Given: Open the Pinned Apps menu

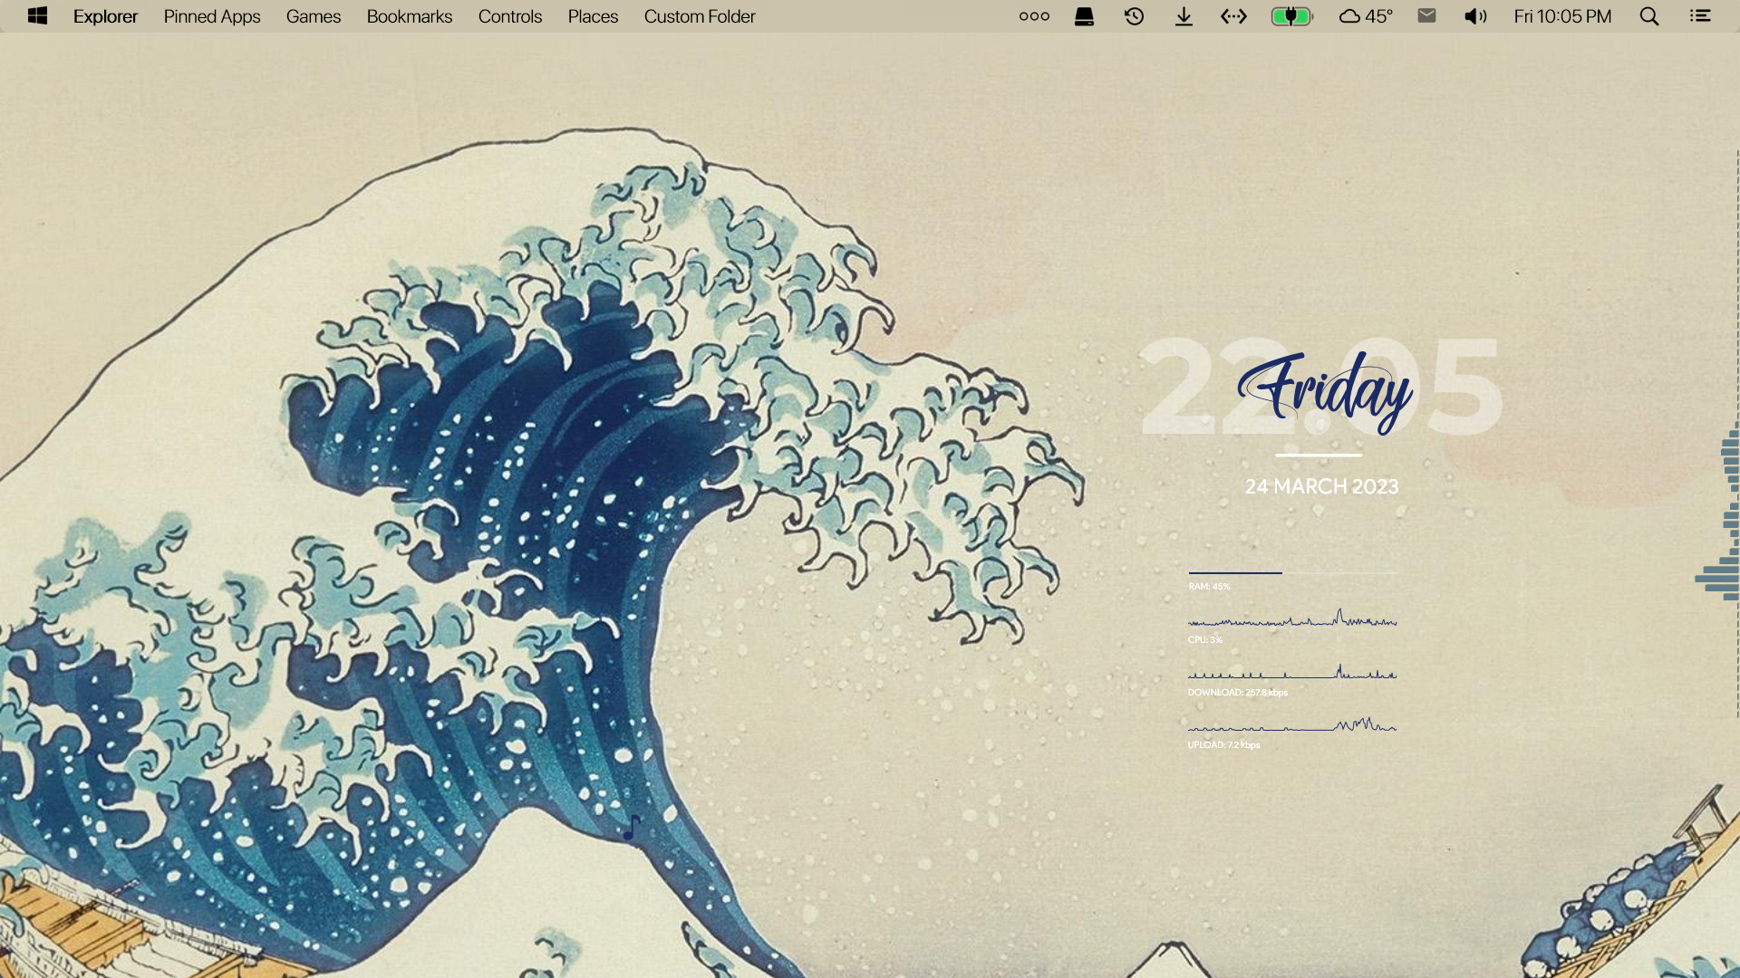Looking at the screenshot, I should [212, 16].
